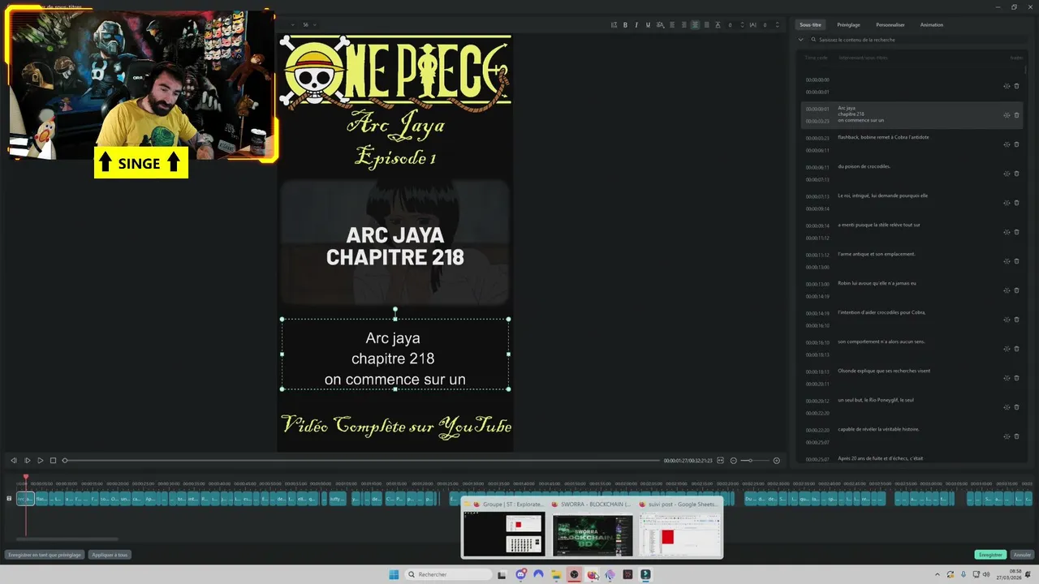Click the subtitle track lock icon

(x=9, y=498)
